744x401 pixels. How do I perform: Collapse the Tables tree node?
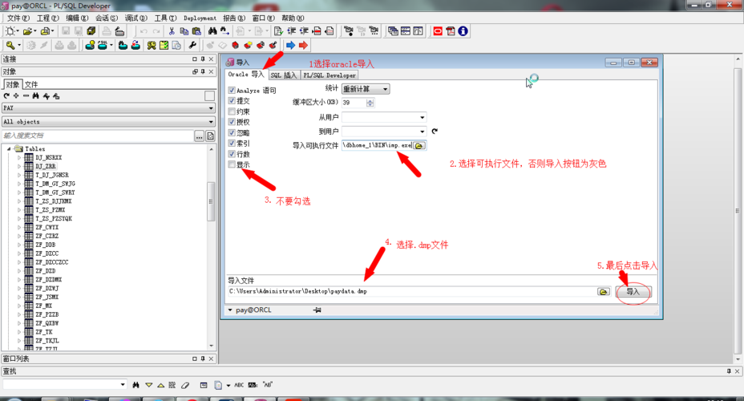pos(9,149)
